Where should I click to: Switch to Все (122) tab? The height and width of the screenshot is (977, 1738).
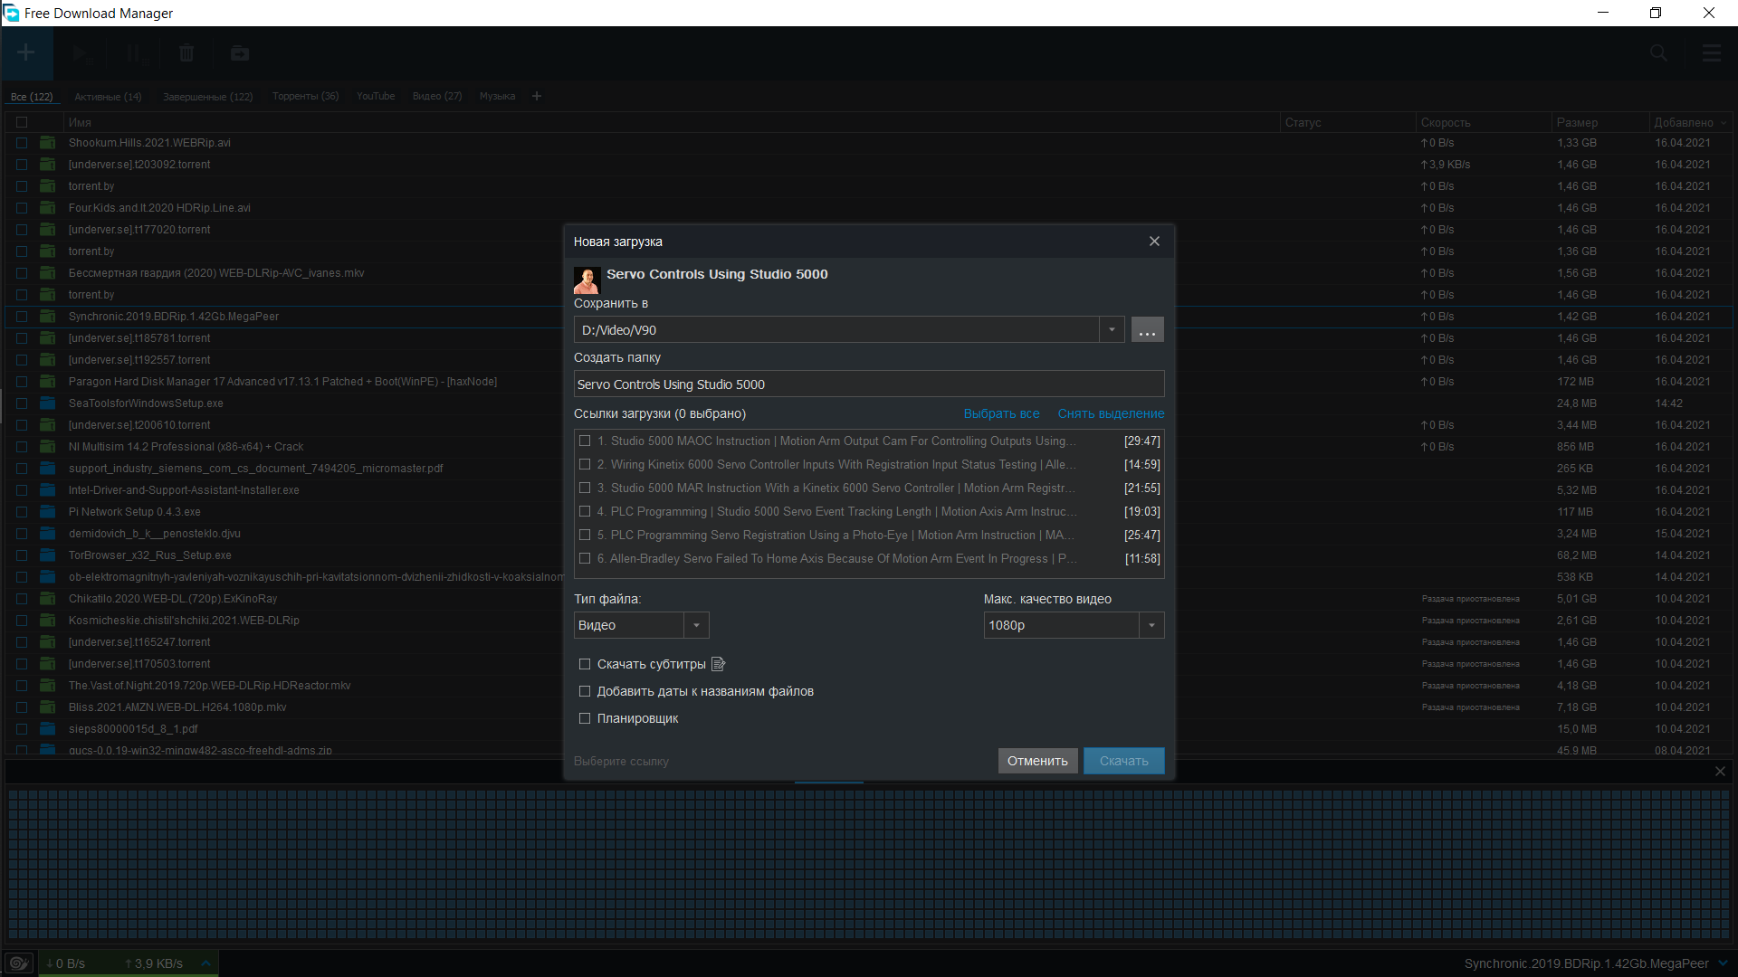tap(32, 96)
